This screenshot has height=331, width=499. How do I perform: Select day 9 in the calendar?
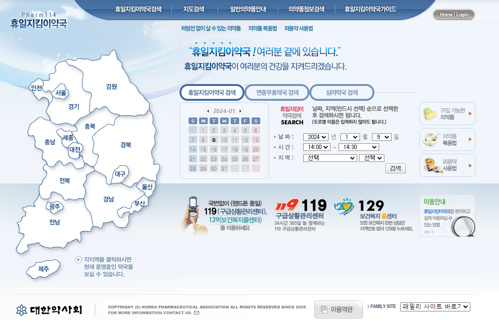point(213,140)
